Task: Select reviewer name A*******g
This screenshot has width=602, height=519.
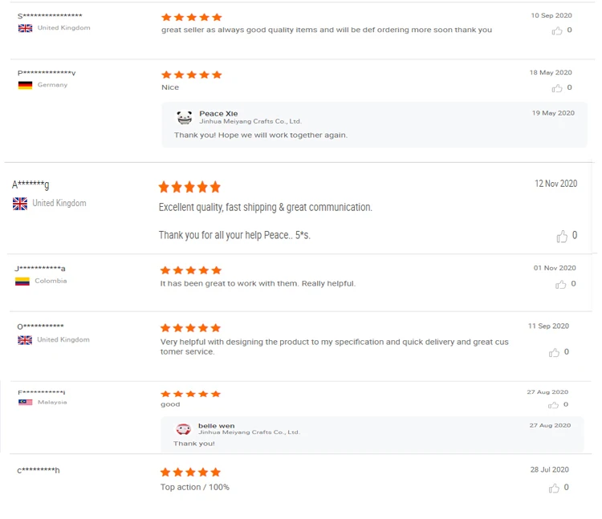Action: 31,185
